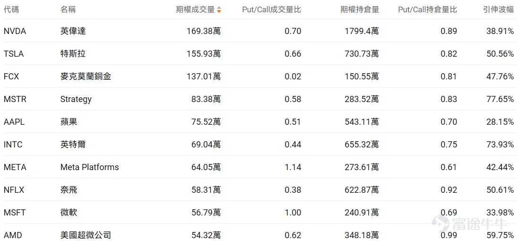Open the TSLA ticker code
The height and width of the screenshot is (241, 517).
pyautogui.click(x=14, y=54)
